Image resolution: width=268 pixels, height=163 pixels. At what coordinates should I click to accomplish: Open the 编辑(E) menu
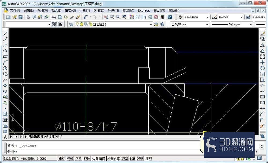[29, 10]
